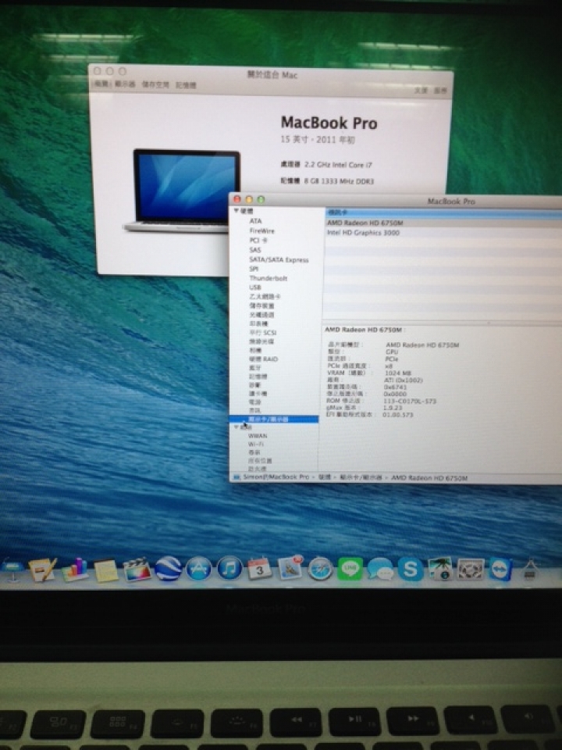Select AMD Radeon HD 6750M list row
Image resolution: width=562 pixels, height=750 pixels.
[443, 223]
